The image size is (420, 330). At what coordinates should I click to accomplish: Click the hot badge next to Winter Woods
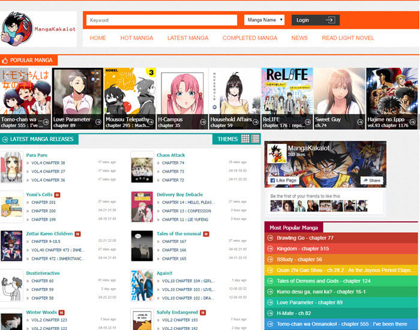[x=61, y=313]
